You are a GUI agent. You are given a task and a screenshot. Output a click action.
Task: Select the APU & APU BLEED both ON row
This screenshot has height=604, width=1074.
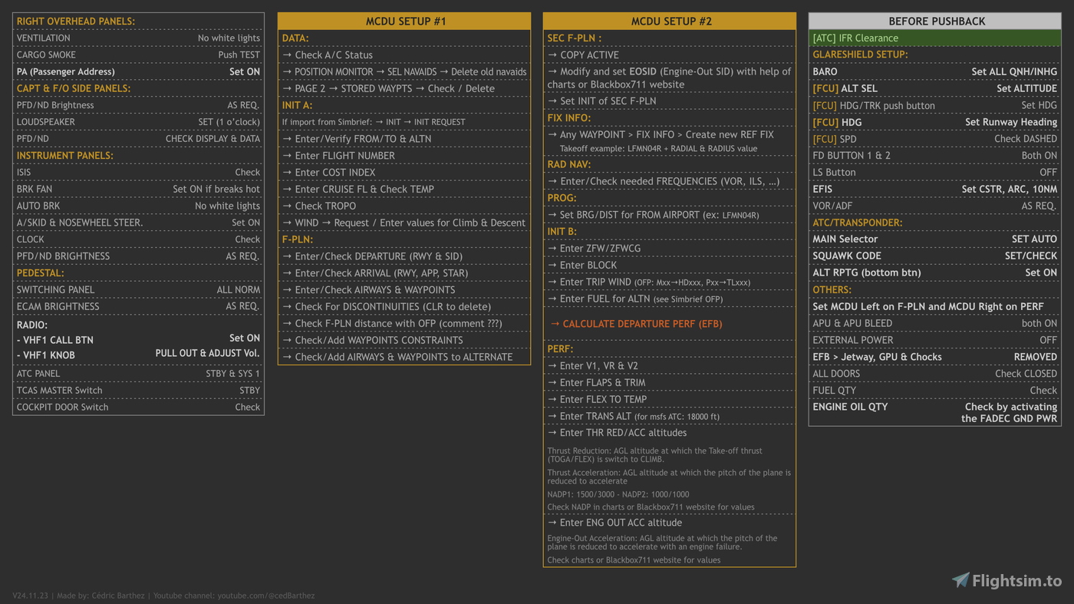pyautogui.click(x=935, y=323)
